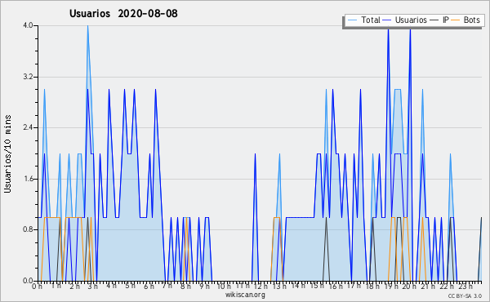Click the x-axis label '6 h'
490x302 pixels.
click(x=149, y=286)
